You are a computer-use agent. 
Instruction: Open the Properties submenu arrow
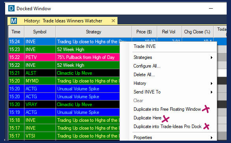(212, 137)
